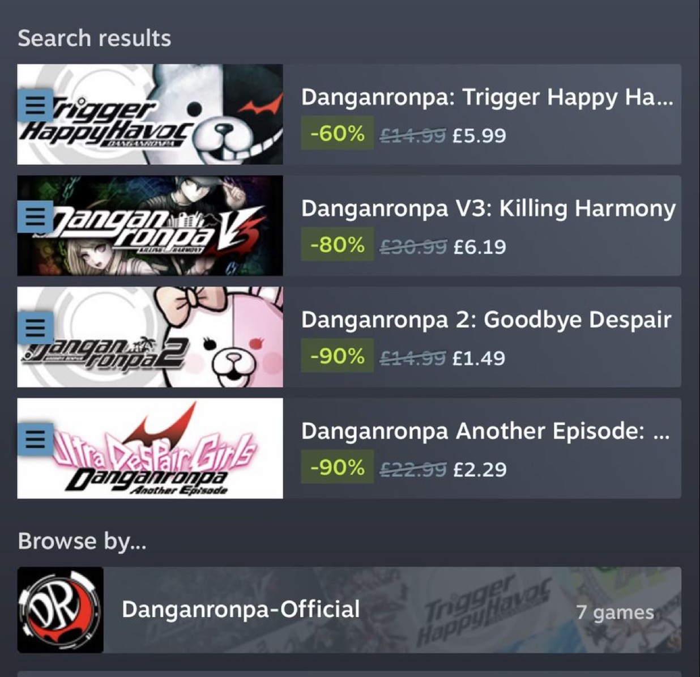Image resolution: width=700 pixels, height=677 pixels.
Task: Click the 7 games count label
Action: tap(614, 612)
